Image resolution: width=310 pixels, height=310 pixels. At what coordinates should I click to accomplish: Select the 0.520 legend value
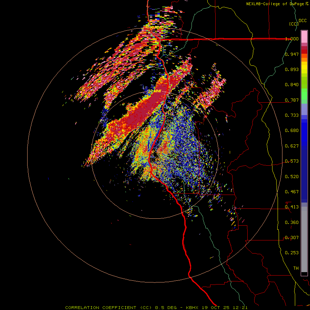pyautogui.click(x=292, y=177)
